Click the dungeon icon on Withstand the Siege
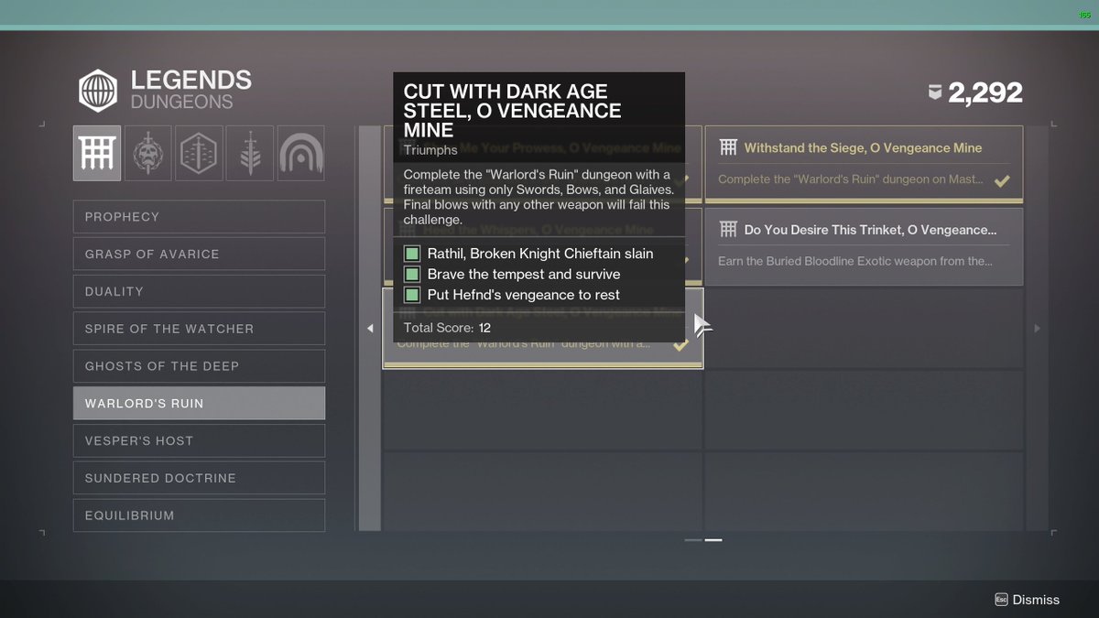Image resolution: width=1099 pixels, height=618 pixels. tap(729, 147)
